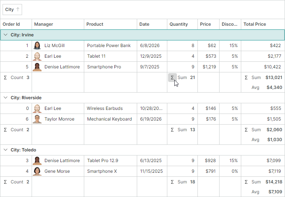Sort by the Total Price column header
Image resolution: width=285 pixels, height=197 pixels.
(x=263, y=24)
